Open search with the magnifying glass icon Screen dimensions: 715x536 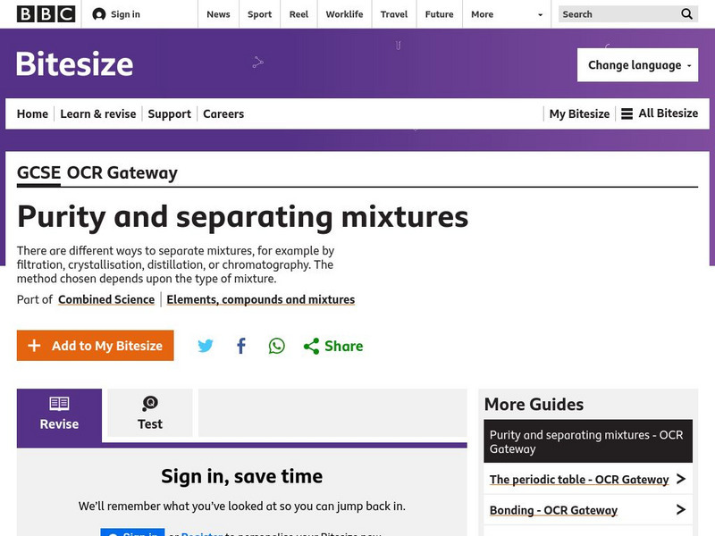(x=686, y=14)
